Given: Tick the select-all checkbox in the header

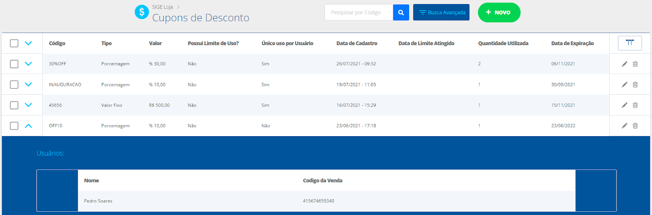Looking at the screenshot, I should (x=14, y=43).
